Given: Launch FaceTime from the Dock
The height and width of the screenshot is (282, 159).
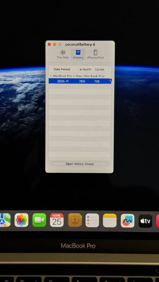Looking at the screenshot, I should (x=39, y=220).
